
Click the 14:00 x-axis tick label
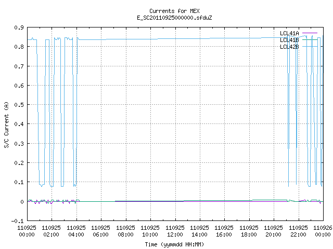click(199, 231)
